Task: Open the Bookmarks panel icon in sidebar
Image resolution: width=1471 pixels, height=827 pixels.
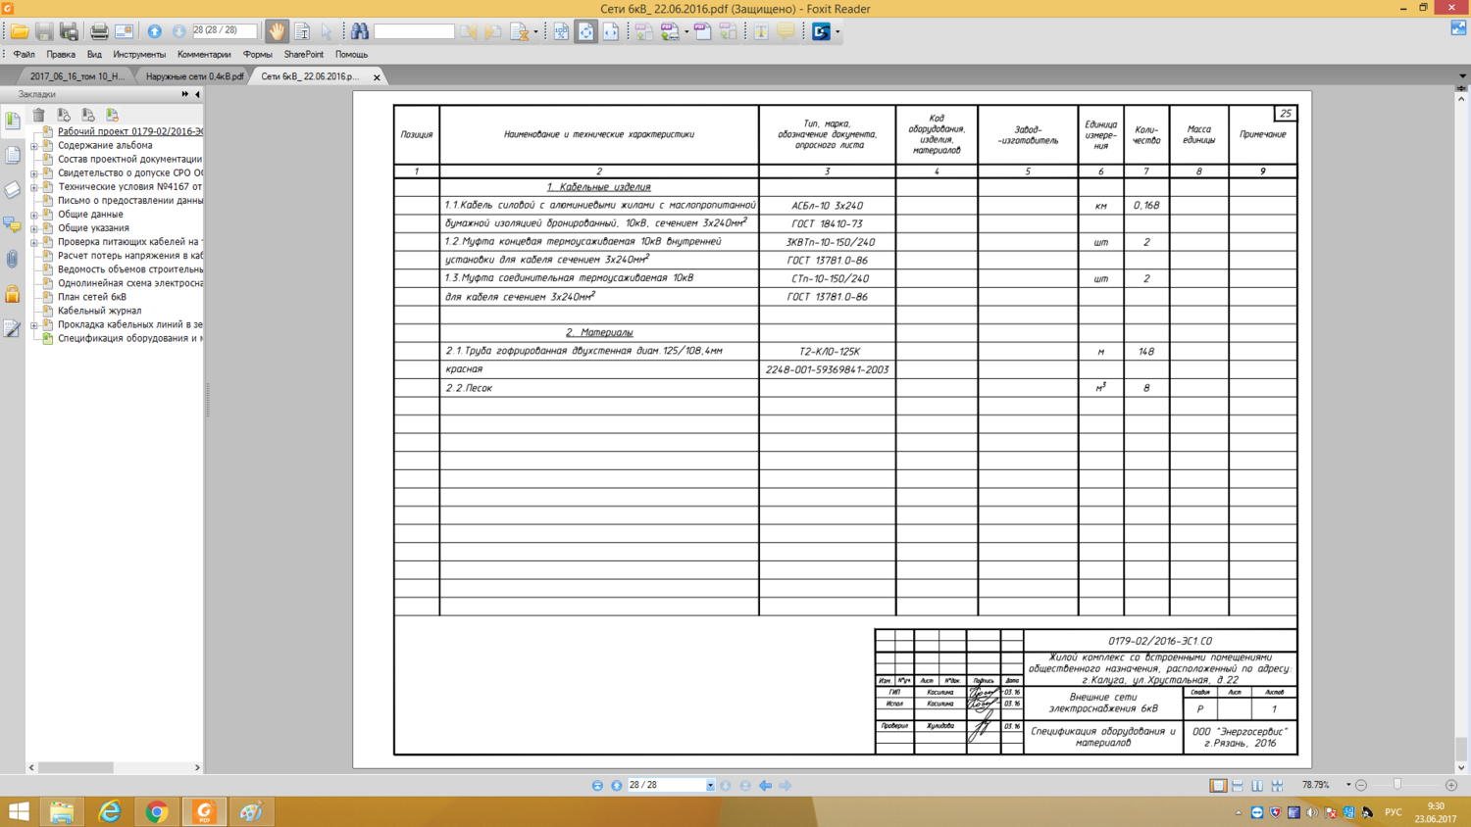Action: pyautogui.click(x=13, y=120)
